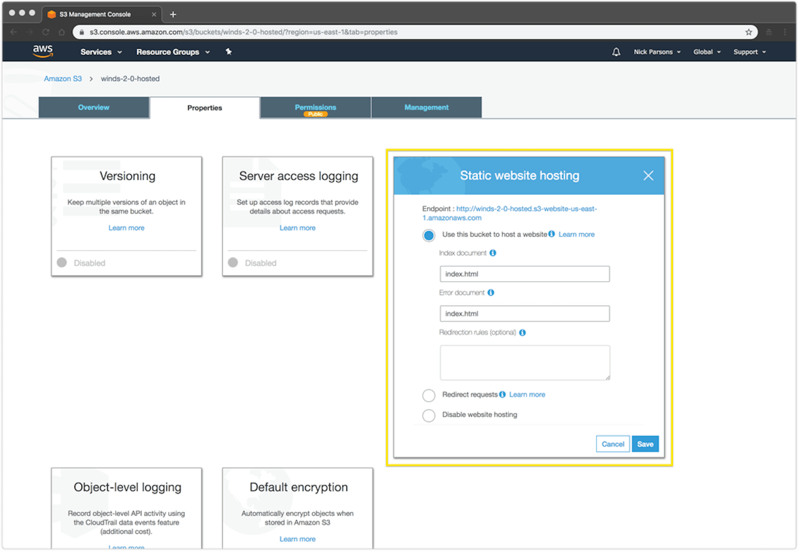The height and width of the screenshot is (551, 798).
Task: Select Use this bucket to host a website
Action: pyautogui.click(x=429, y=235)
